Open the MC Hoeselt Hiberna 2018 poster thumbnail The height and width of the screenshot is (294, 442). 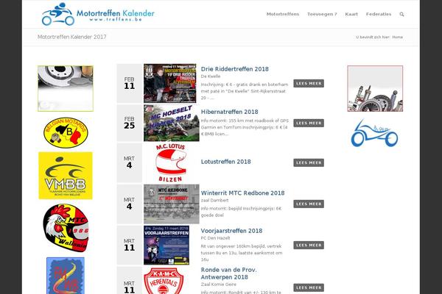tap(172, 123)
